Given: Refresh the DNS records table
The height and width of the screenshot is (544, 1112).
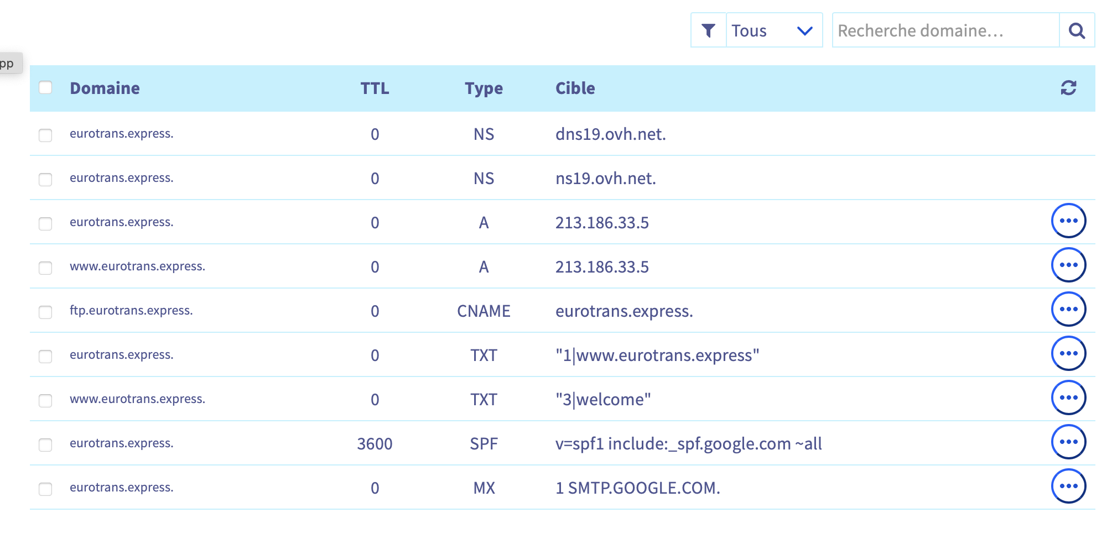Looking at the screenshot, I should (x=1068, y=88).
